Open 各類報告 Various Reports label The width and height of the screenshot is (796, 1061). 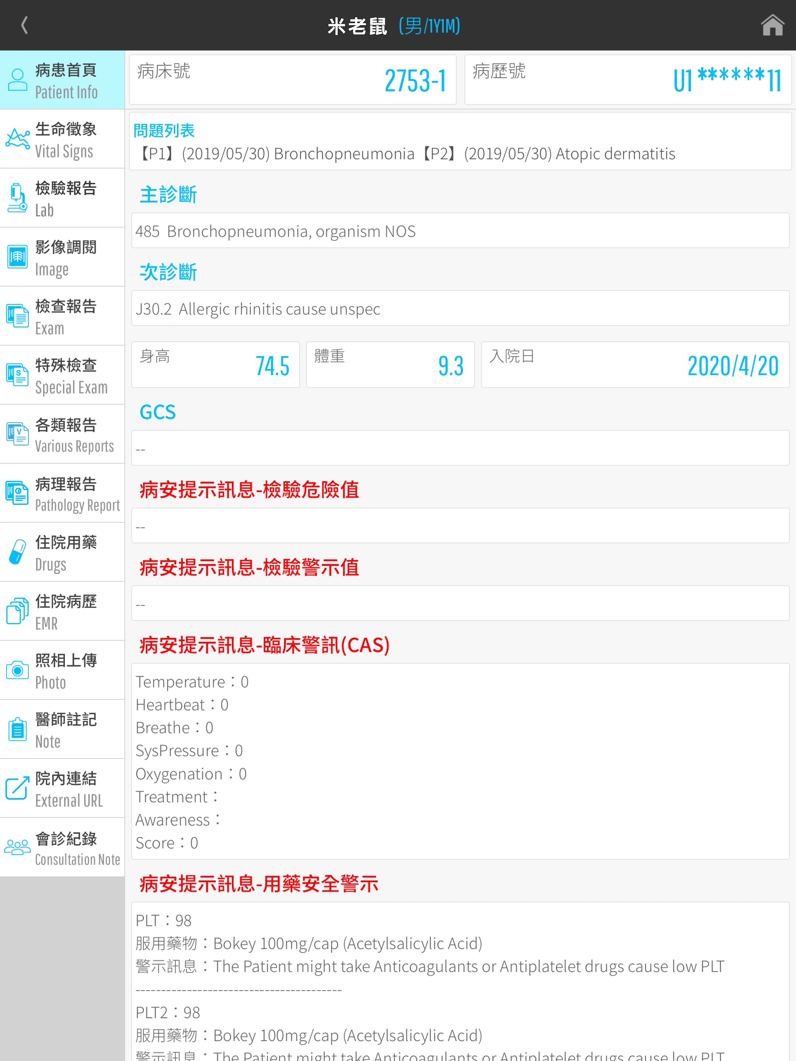(74, 435)
